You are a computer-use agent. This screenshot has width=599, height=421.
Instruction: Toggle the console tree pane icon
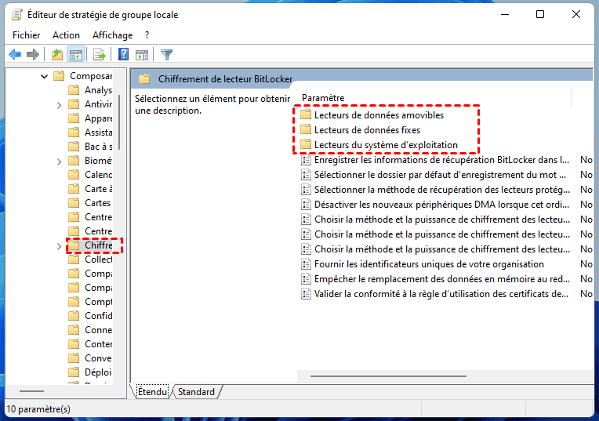pos(75,55)
